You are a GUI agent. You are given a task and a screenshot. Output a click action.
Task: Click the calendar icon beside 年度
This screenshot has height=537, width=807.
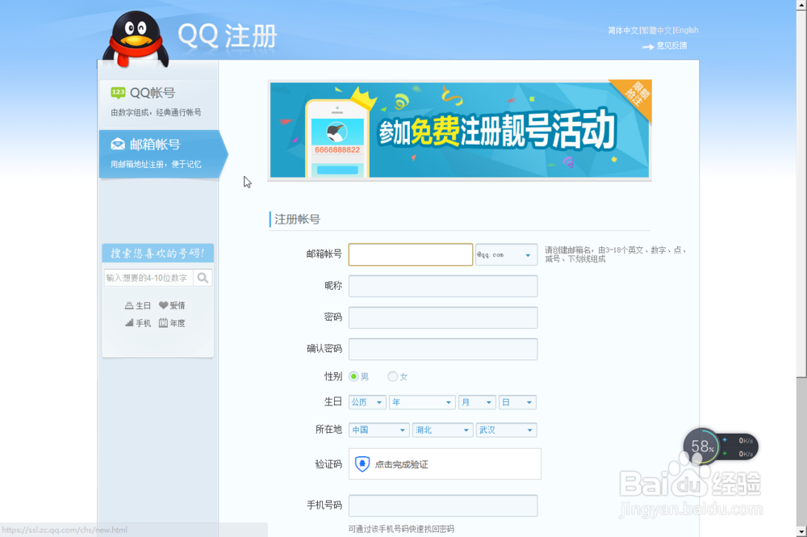(163, 323)
